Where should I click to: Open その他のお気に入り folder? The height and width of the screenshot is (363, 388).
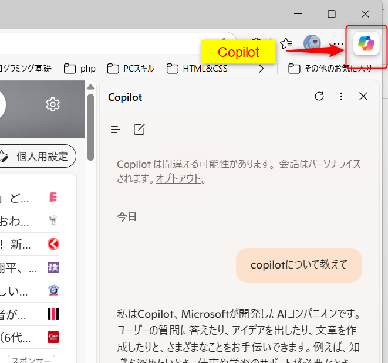point(330,69)
